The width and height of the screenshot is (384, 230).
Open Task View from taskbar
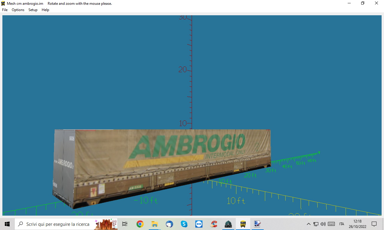click(125, 224)
